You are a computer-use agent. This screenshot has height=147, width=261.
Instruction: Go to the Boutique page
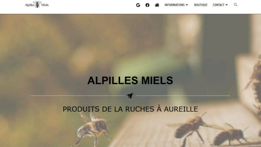click(x=201, y=5)
